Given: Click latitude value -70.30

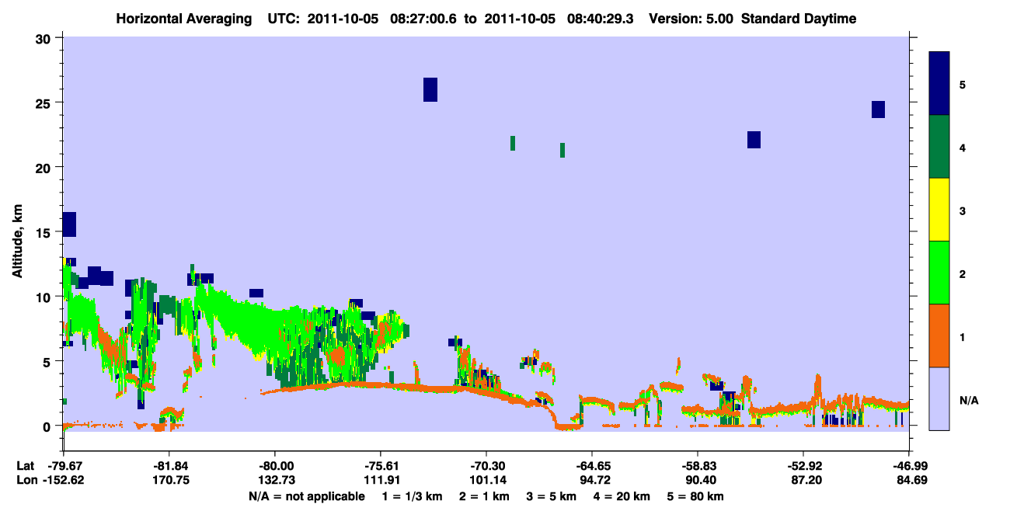Looking at the screenshot, I should click(486, 466).
